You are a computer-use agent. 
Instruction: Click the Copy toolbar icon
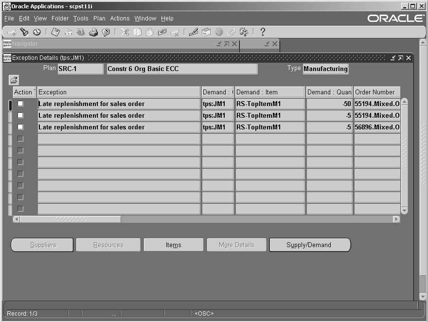137,32
